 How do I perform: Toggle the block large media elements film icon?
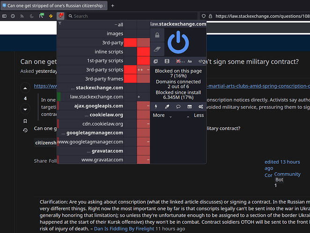(x=167, y=61)
